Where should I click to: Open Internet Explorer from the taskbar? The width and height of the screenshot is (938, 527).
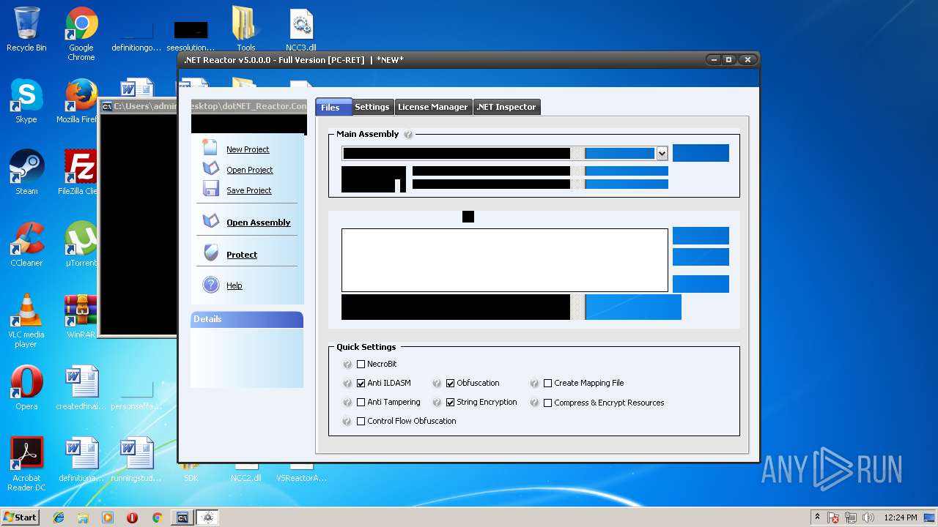[59, 517]
